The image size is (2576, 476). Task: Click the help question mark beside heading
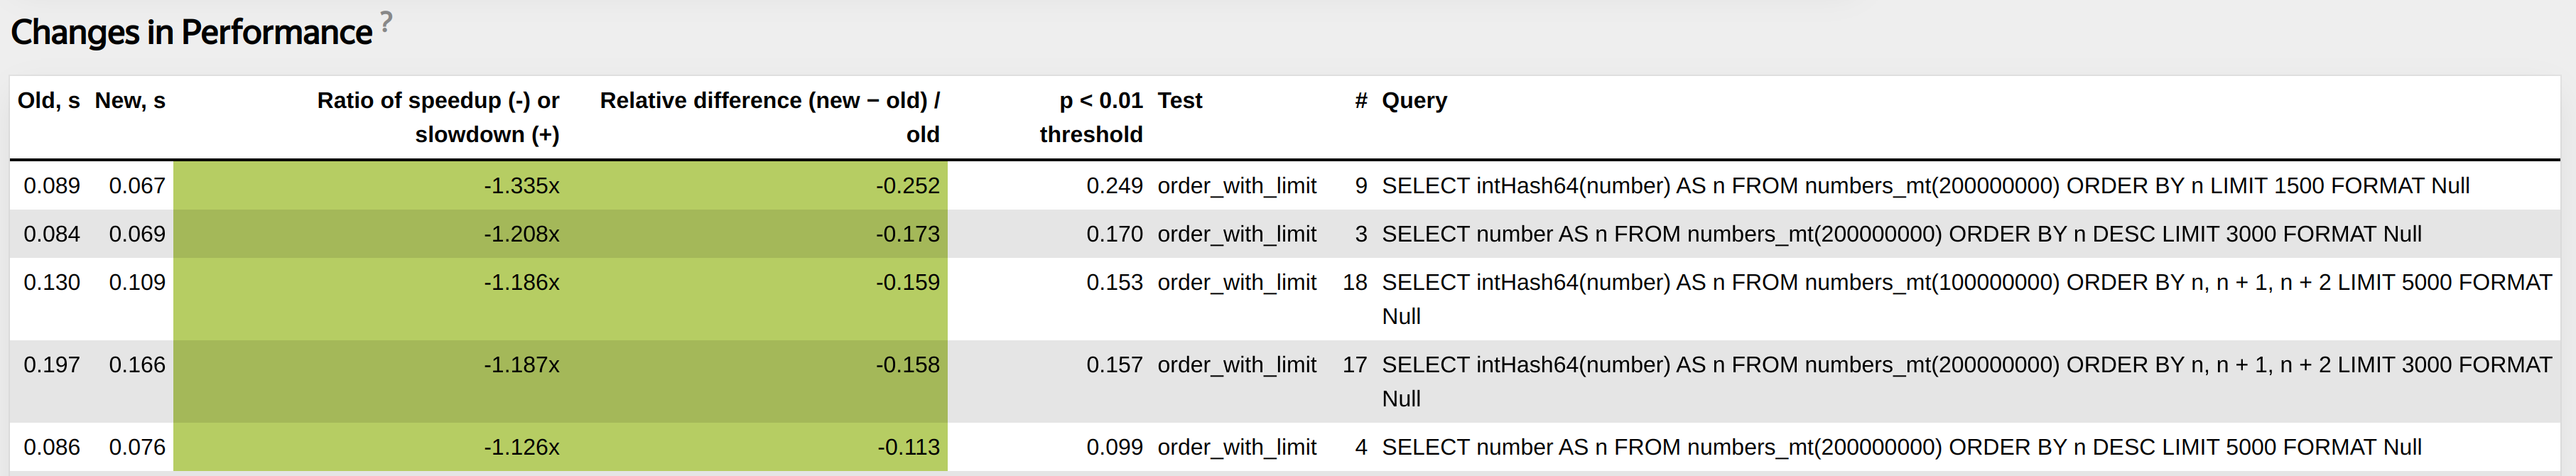(x=386, y=21)
